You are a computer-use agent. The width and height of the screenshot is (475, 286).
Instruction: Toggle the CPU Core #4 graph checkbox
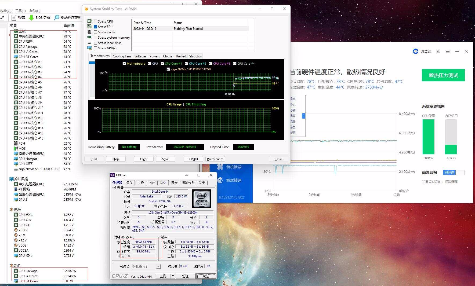(x=235, y=64)
